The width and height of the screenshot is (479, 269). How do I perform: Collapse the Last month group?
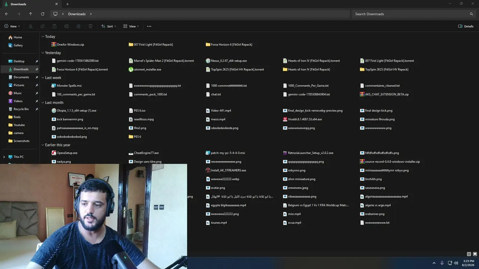(x=43, y=102)
